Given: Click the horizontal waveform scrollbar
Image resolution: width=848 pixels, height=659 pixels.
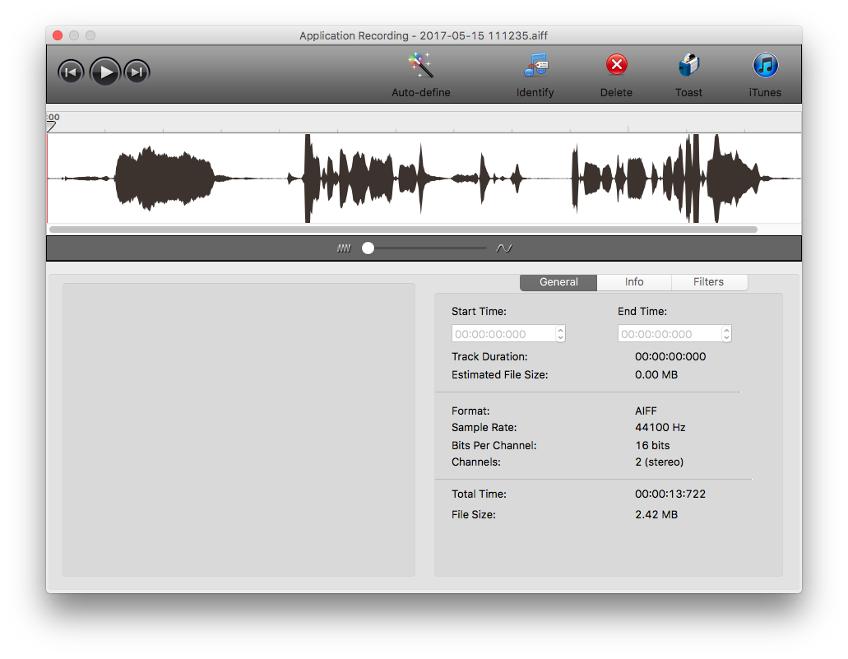Looking at the screenshot, I should coord(404,230).
